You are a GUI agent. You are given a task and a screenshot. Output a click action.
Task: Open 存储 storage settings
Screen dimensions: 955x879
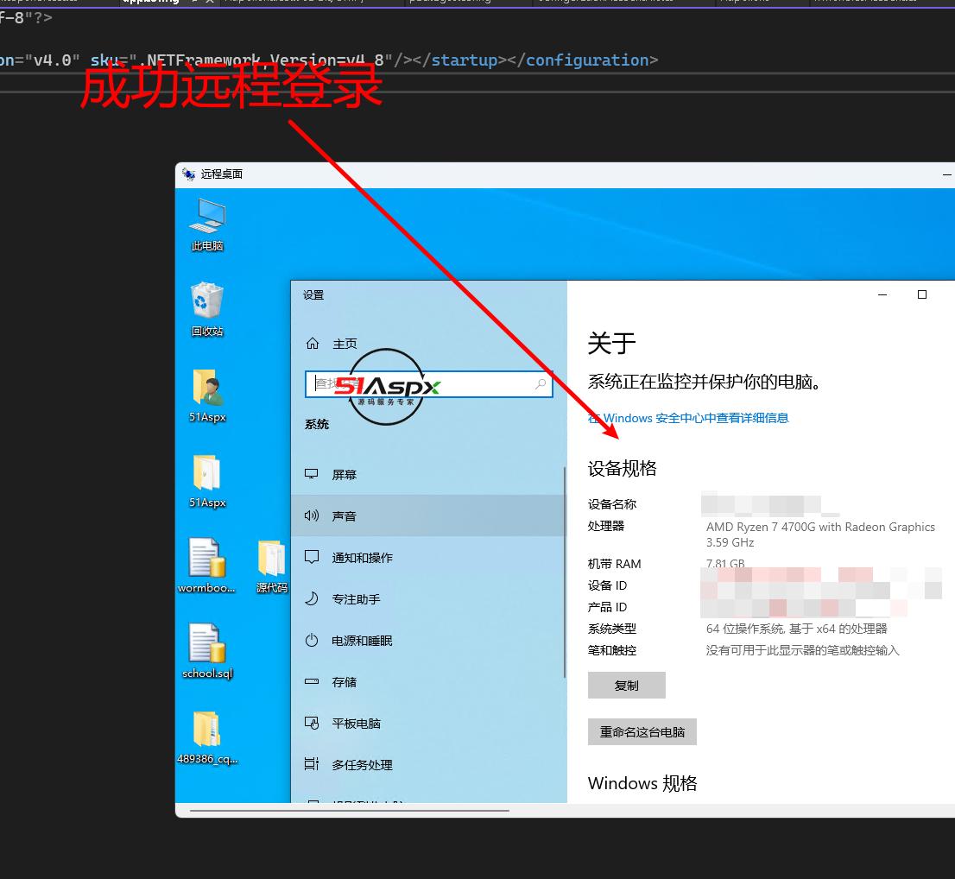[428, 681]
